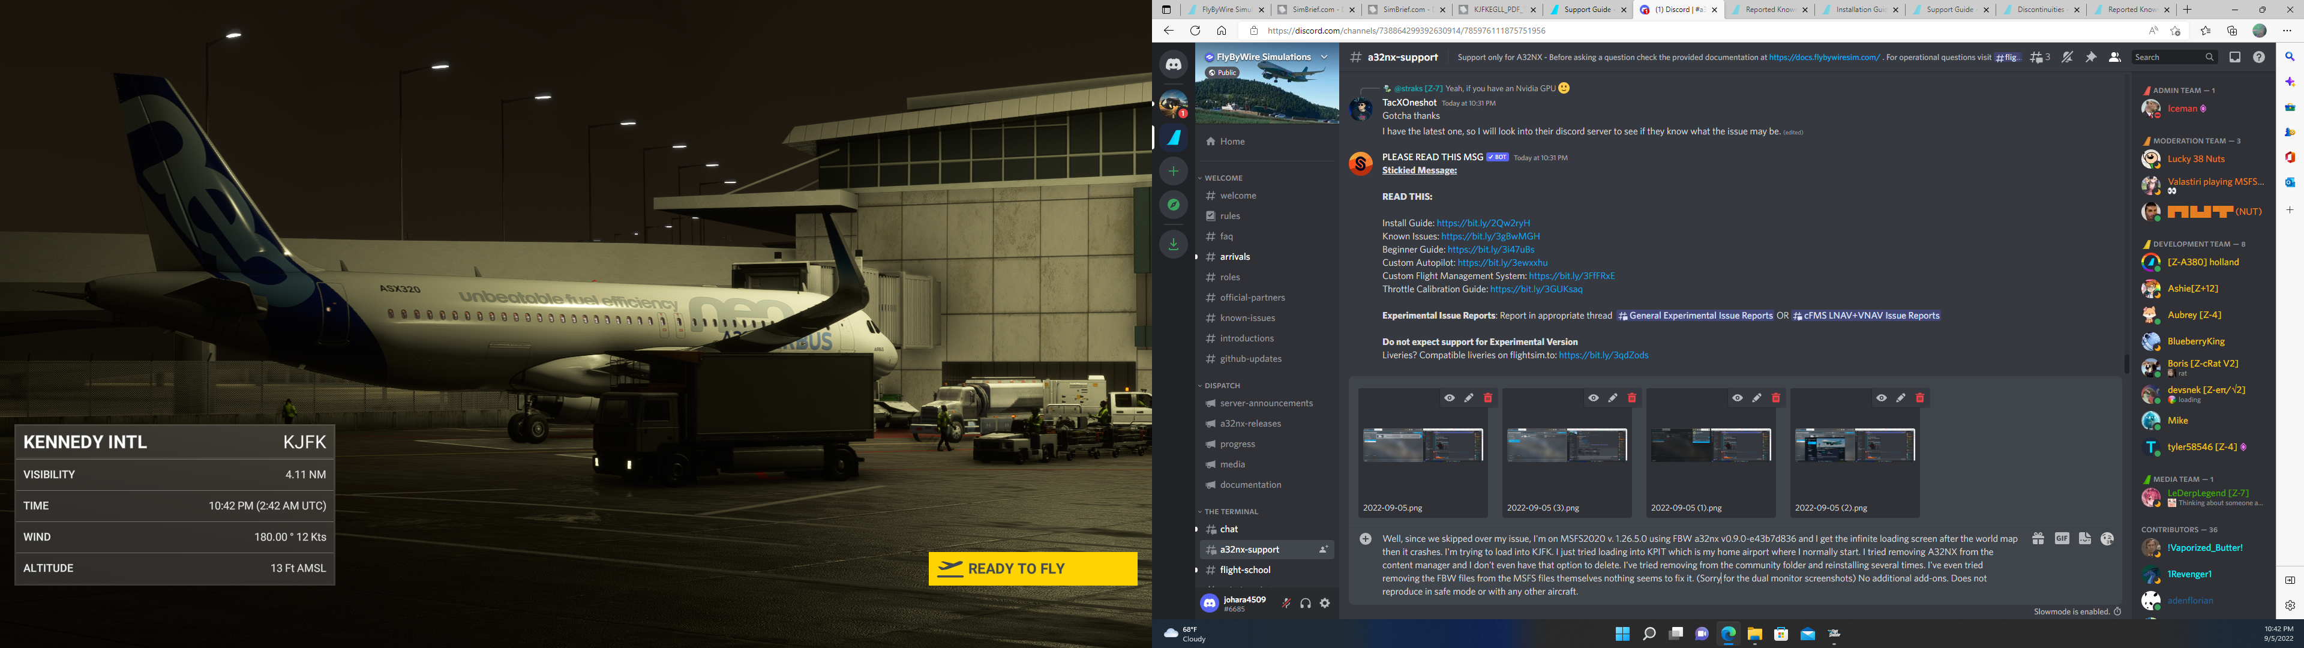
Task: Expand FlyByWire Simulations server dropdown
Action: (1325, 57)
